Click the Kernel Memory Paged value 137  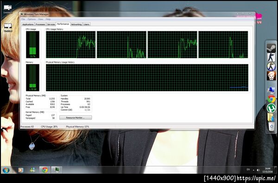point(53,115)
